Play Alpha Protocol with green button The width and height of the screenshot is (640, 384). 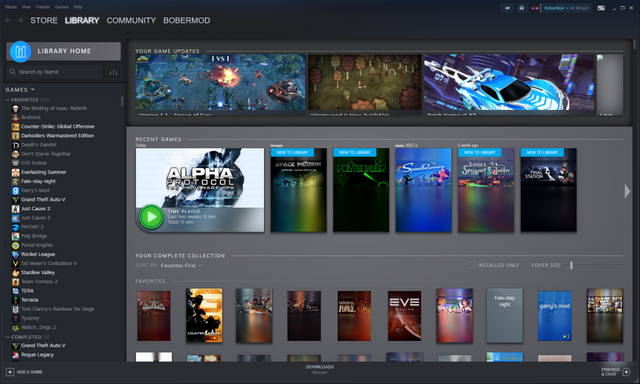(151, 217)
